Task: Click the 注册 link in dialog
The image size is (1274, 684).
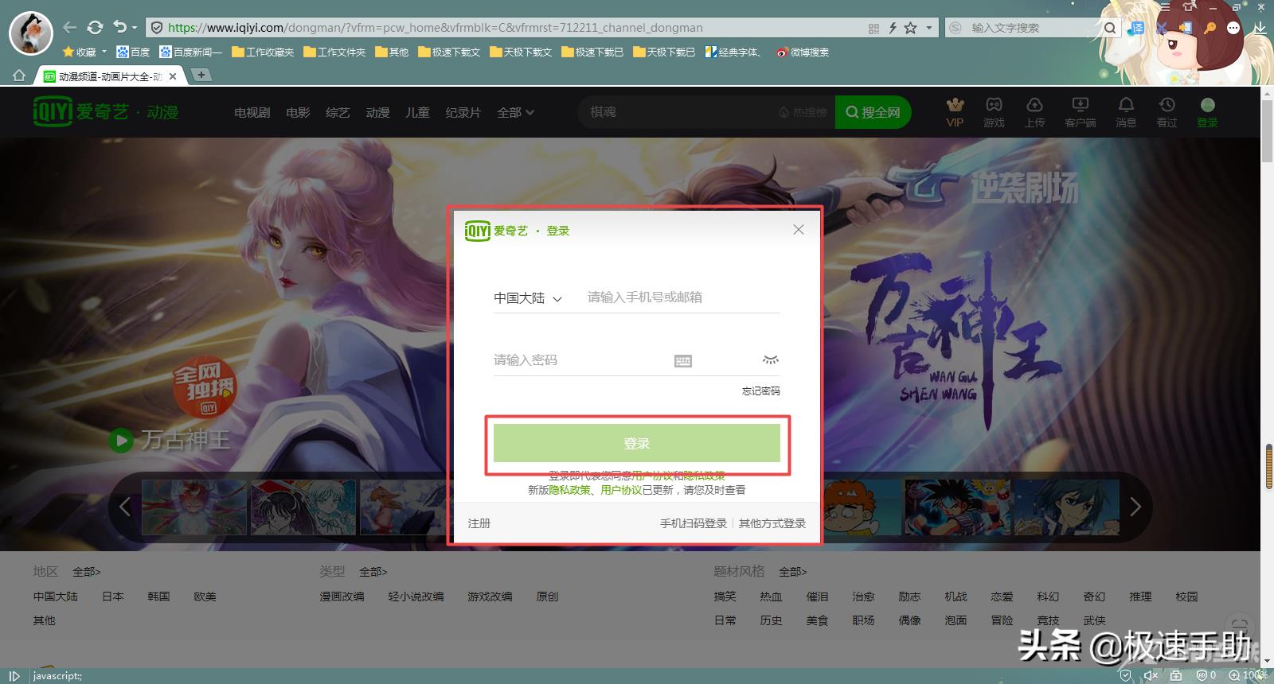Action: point(479,523)
